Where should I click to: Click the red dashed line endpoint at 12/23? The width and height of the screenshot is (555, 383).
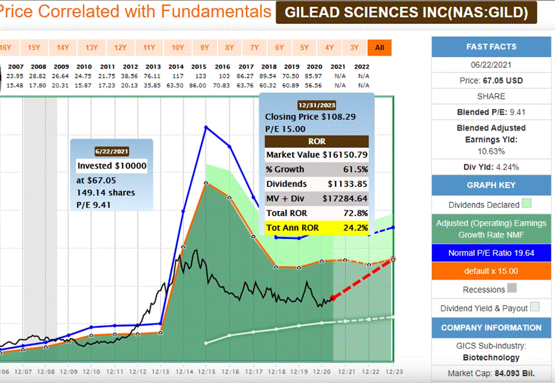coord(393,259)
